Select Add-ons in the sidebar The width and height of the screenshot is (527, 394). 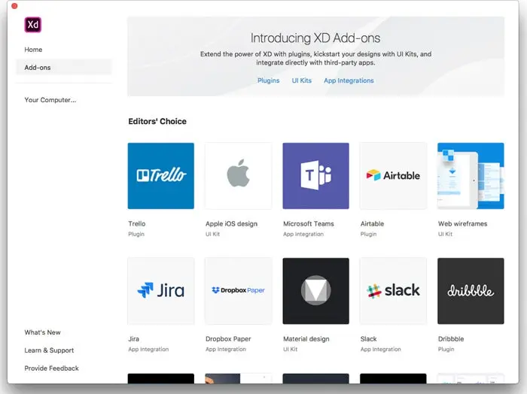pyautogui.click(x=63, y=68)
